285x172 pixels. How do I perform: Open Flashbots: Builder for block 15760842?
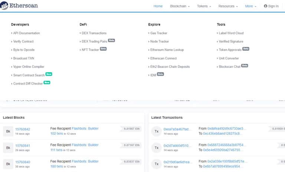(85, 129)
